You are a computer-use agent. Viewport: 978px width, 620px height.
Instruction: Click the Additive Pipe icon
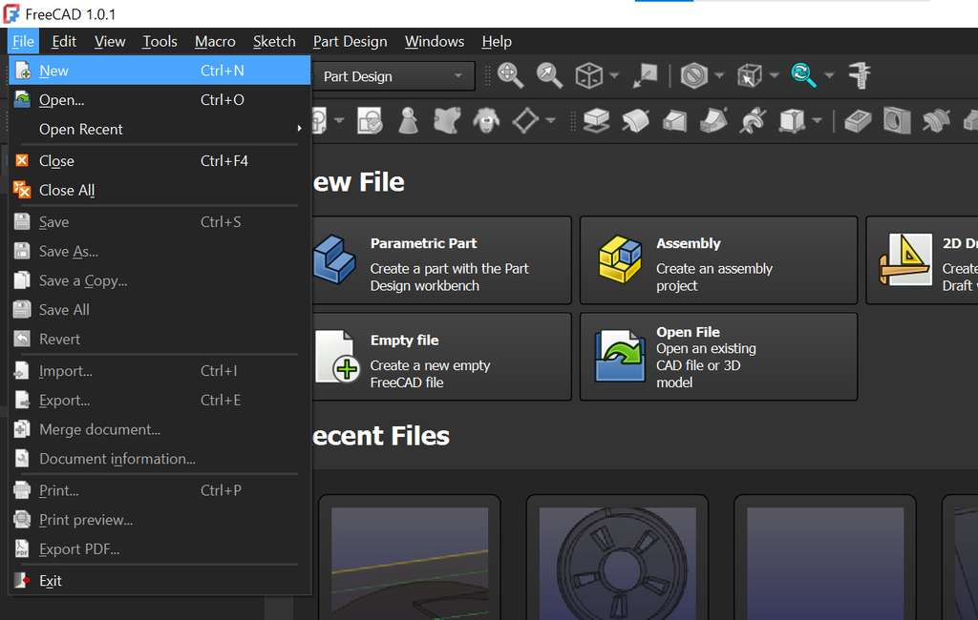[713, 120]
